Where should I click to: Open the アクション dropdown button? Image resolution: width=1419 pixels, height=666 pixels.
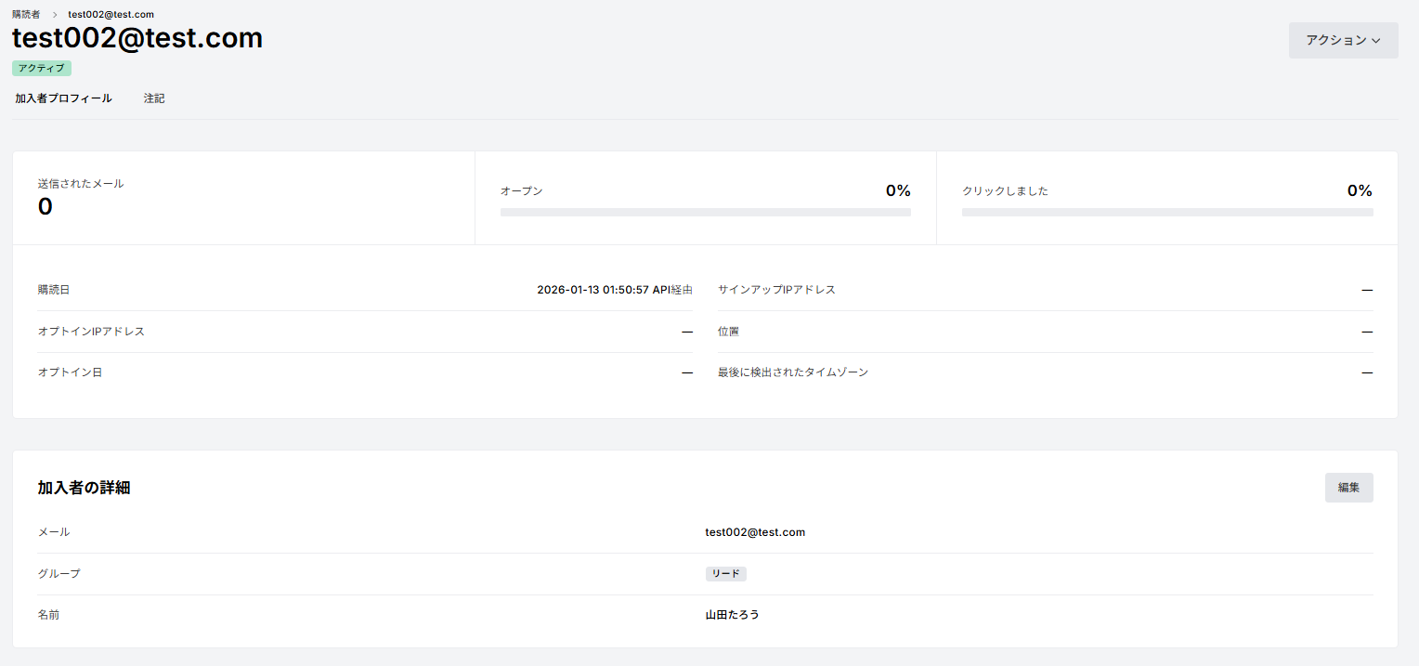point(1343,40)
